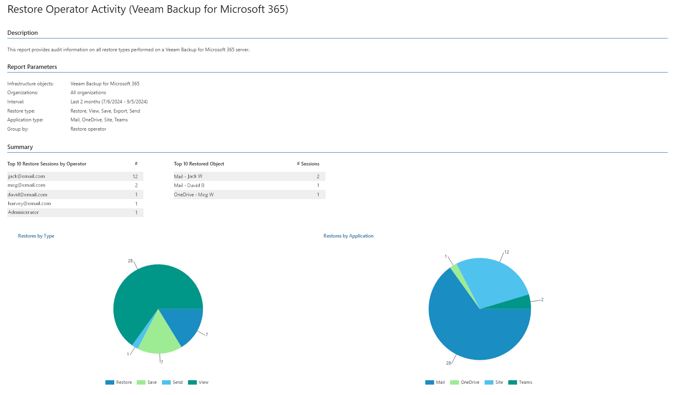Click the Group by value Restore operator
Image resolution: width=677 pixels, height=395 pixels.
(x=88, y=129)
